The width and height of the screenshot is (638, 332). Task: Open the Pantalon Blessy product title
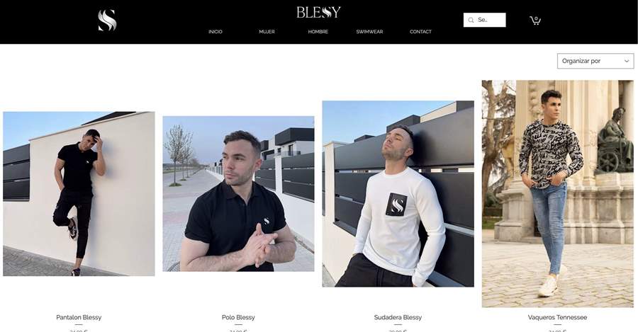point(79,317)
